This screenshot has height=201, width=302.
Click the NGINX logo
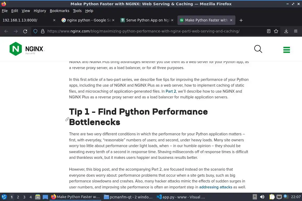tap(27, 49)
